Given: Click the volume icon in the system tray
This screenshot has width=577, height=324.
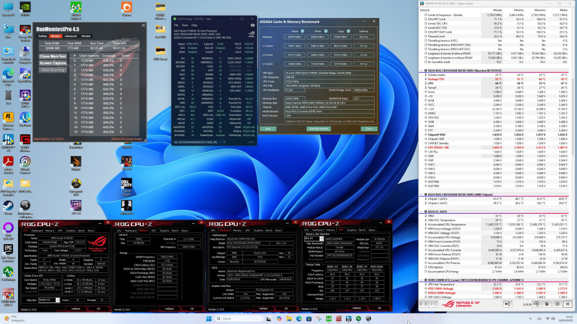Looking at the screenshot, I should coord(553,318).
